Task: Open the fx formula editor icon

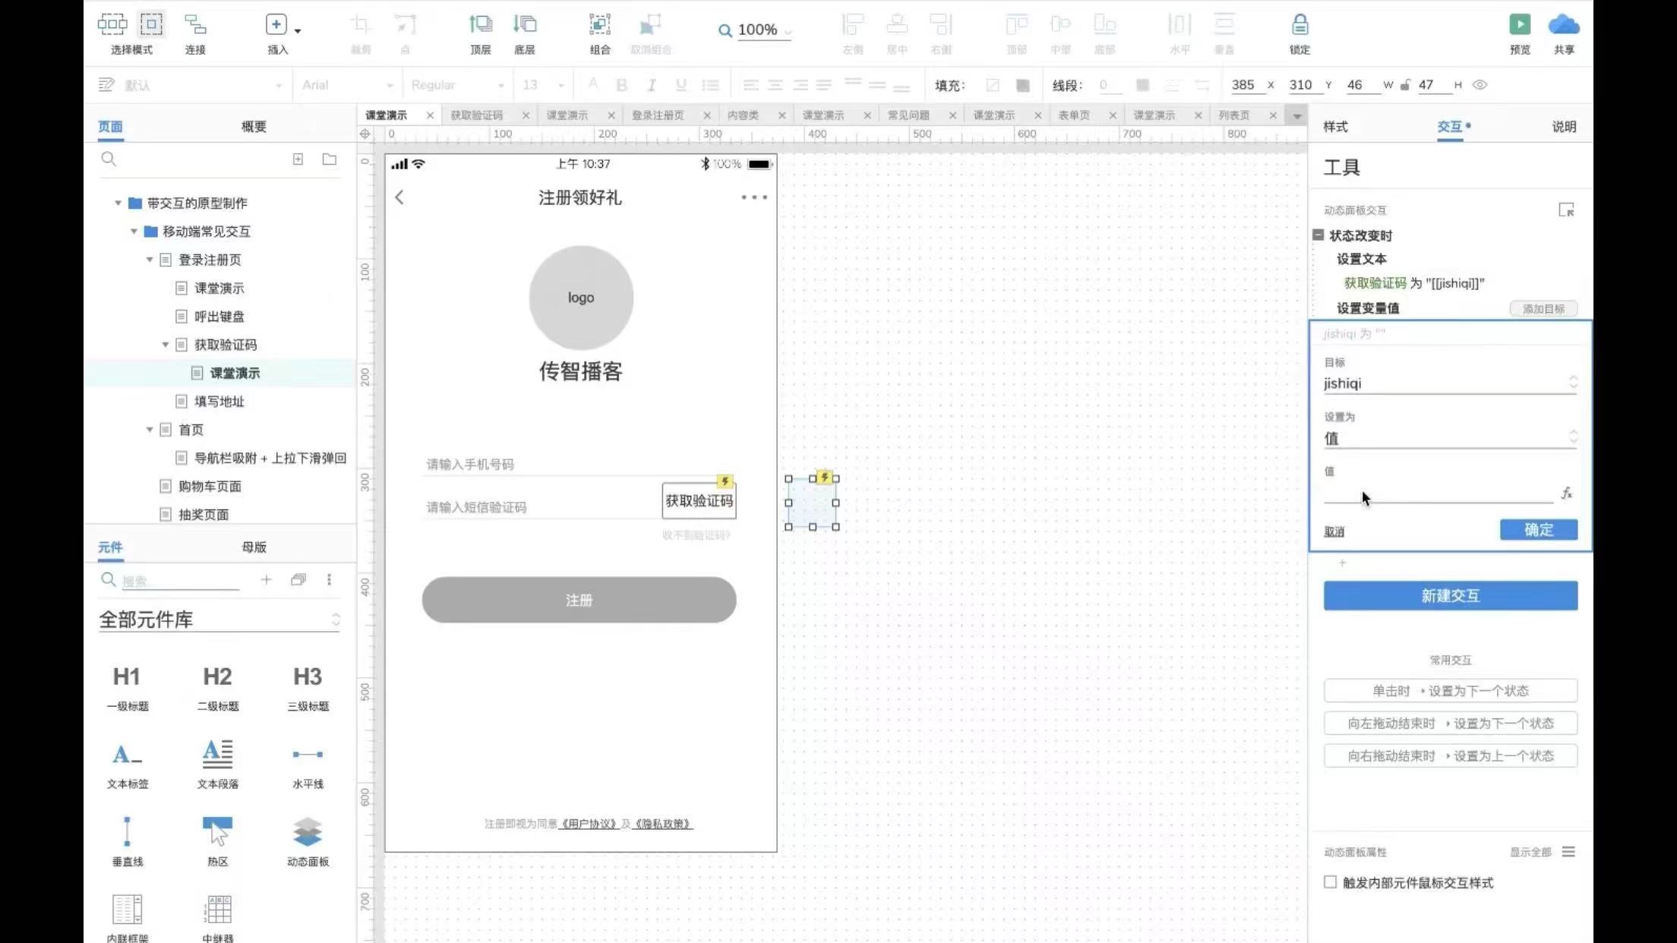Action: coord(1566,494)
